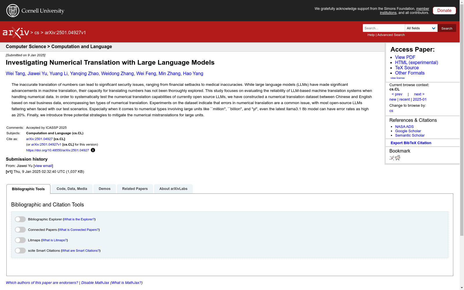Click view license link
Viewport: 464px width, 290px height.
pyautogui.click(x=398, y=78)
